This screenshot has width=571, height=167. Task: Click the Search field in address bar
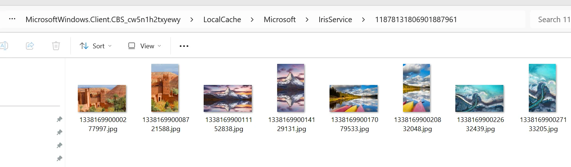pyautogui.click(x=551, y=20)
